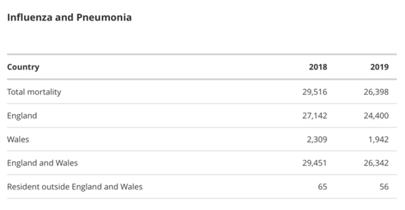Select the Total mortality row label
Screen dimensions: 405x210
(34, 92)
